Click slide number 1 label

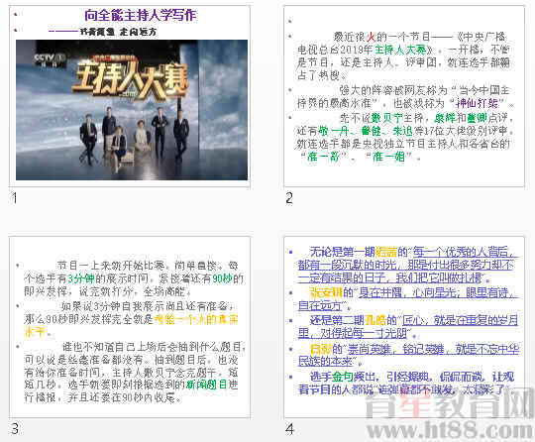[14, 198]
